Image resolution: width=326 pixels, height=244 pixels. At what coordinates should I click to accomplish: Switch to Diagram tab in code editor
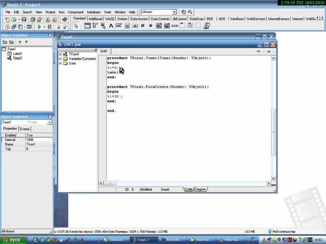point(200,189)
